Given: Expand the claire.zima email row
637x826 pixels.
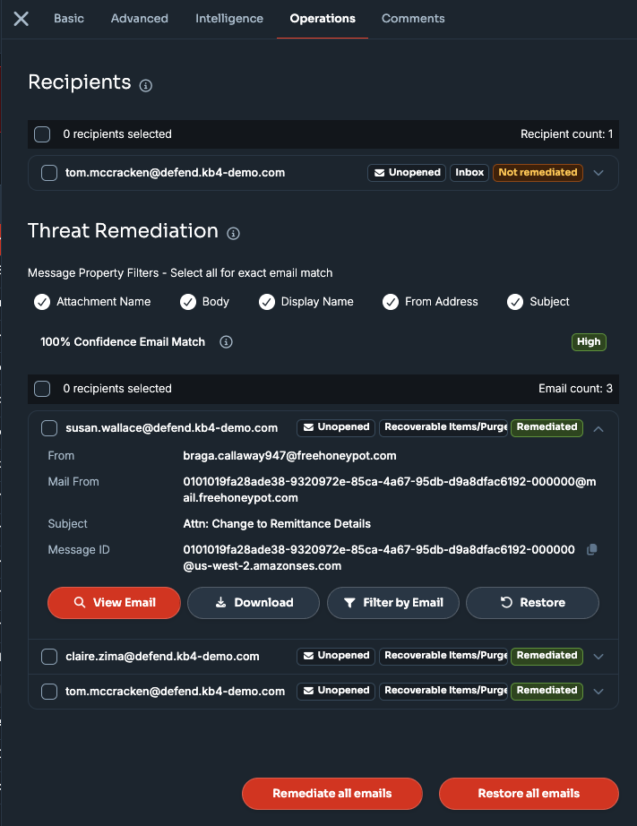Looking at the screenshot, I should point(598,657).
